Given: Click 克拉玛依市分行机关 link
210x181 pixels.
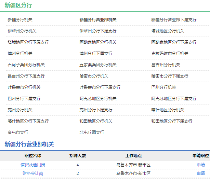Looking at the screenshot, I should [x=170, y=54].
